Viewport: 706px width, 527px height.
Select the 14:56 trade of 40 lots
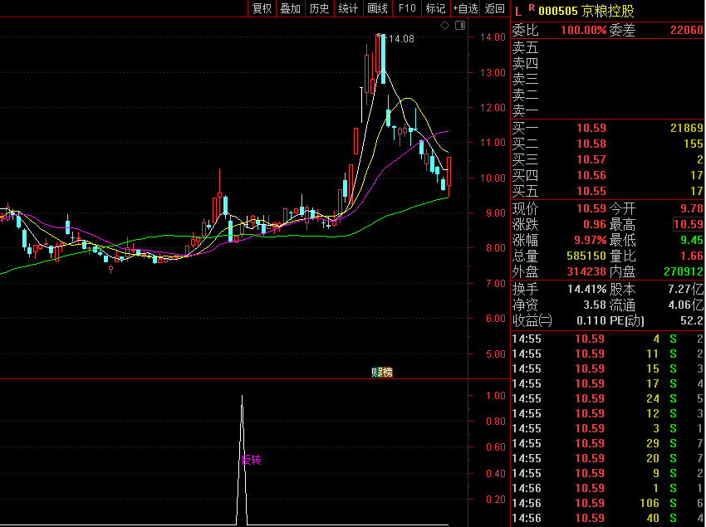coord(608,518)
